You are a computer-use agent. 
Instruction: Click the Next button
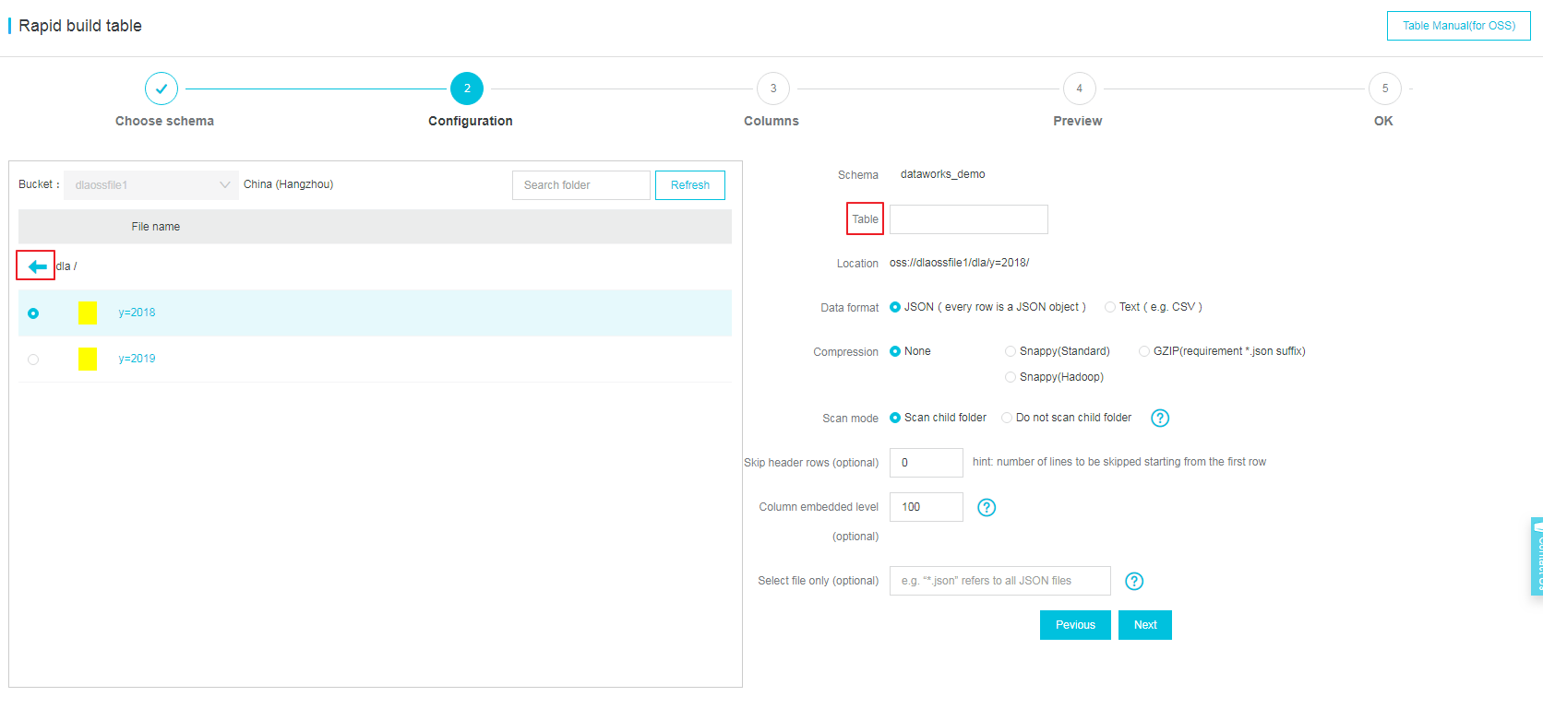coord(1145,625)
